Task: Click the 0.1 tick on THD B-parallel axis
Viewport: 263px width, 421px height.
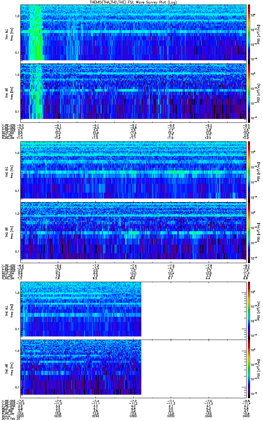Action: tap(17, 252)
